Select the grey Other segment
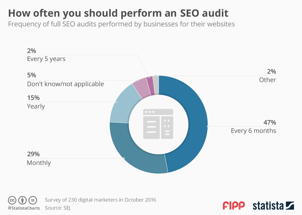 156,85
